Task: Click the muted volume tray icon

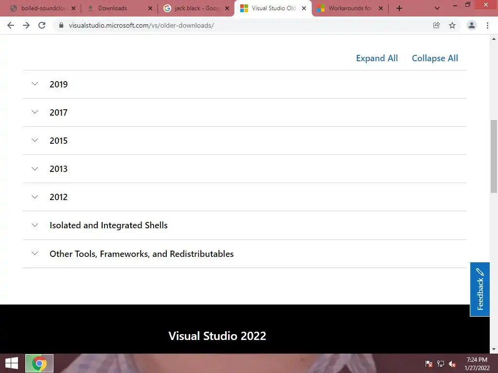Action: [453, 364]
